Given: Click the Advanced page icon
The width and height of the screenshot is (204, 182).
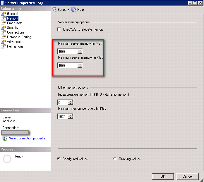Looking at the screenshot, I should (3, 42).
